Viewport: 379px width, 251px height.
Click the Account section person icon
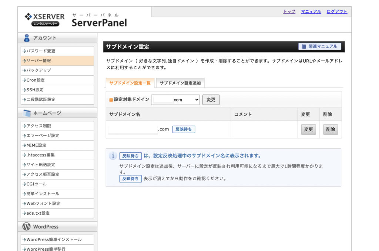(27, 38)
